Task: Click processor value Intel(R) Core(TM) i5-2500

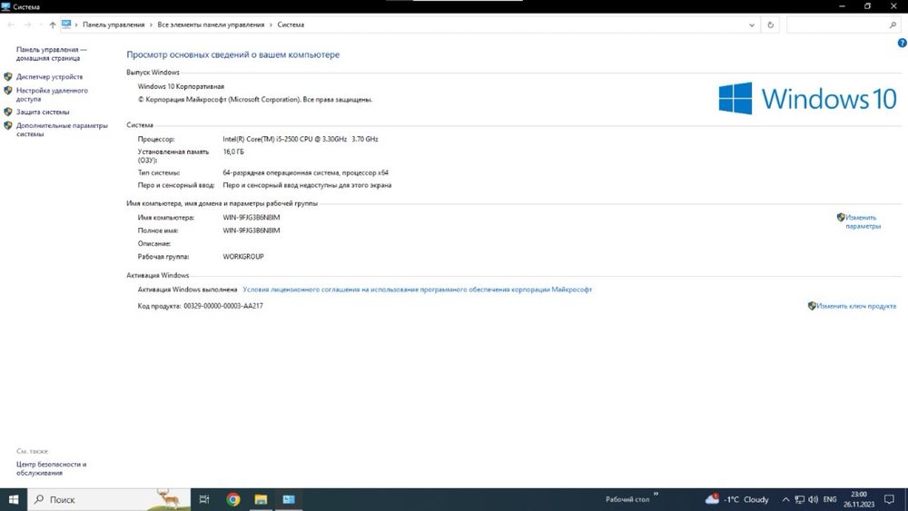Action: click(x=301, y=139)
